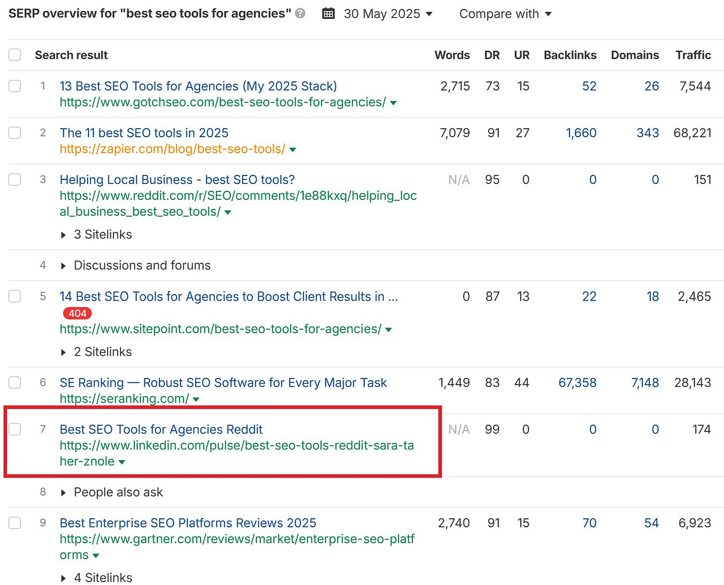
Task: Toggle the select-all checkbox in the header row
Action: click(15, 55)
